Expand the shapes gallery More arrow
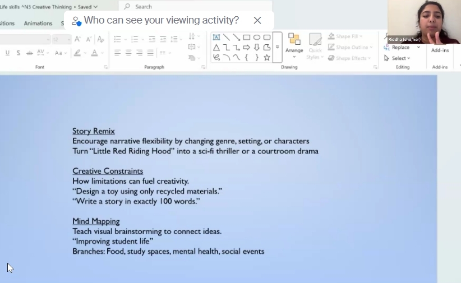 277,48
